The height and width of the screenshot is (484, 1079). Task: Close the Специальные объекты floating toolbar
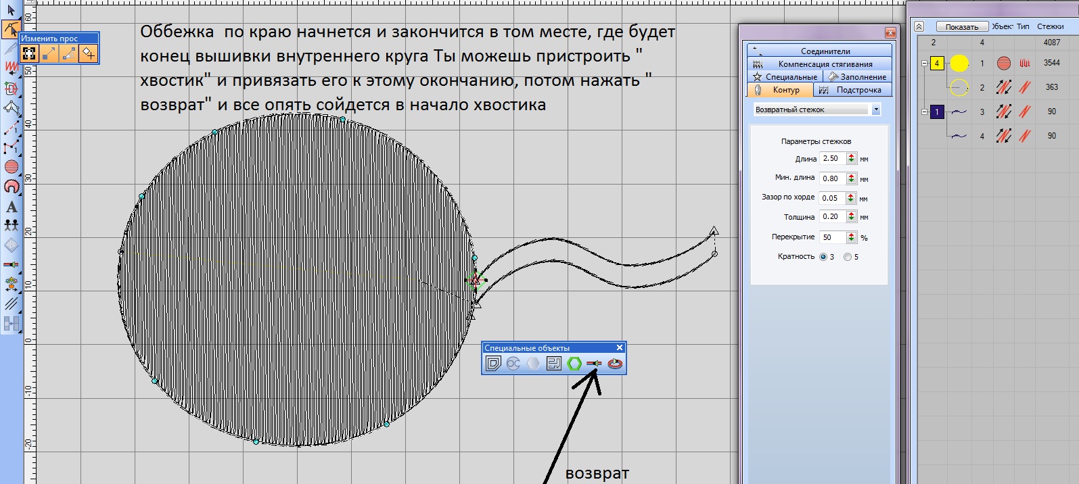tap(619, 347)
